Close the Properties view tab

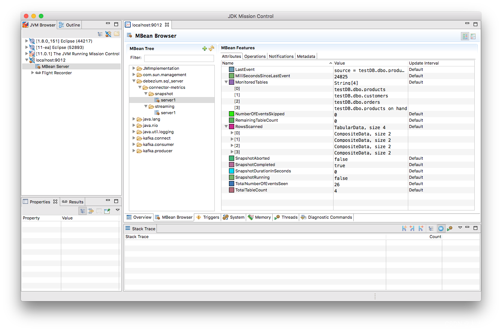(55, 202)
